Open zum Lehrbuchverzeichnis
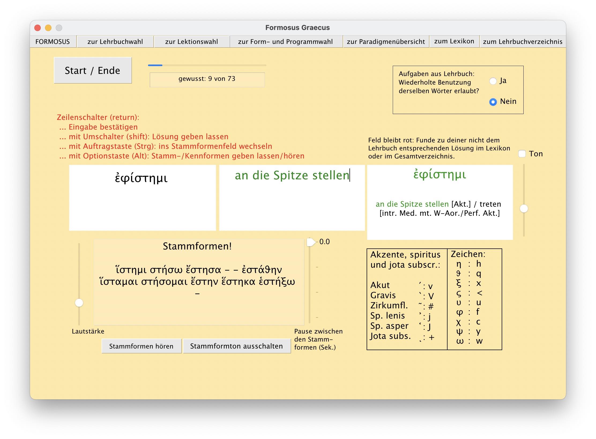 coord(522,41)
